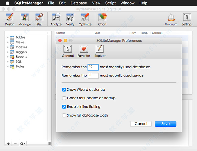Select the Tables item in sidebar
197x151 pixels.
pos(20,37)
